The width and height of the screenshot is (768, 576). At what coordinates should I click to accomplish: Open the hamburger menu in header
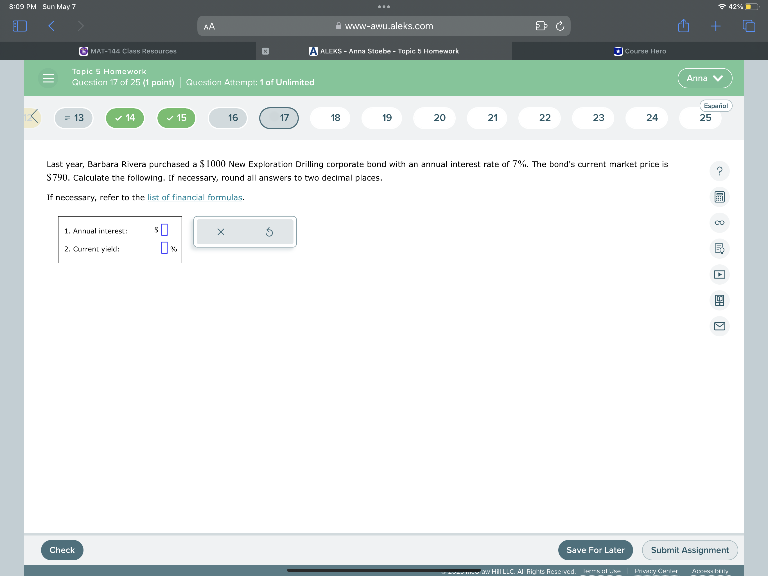coord(48,78)
